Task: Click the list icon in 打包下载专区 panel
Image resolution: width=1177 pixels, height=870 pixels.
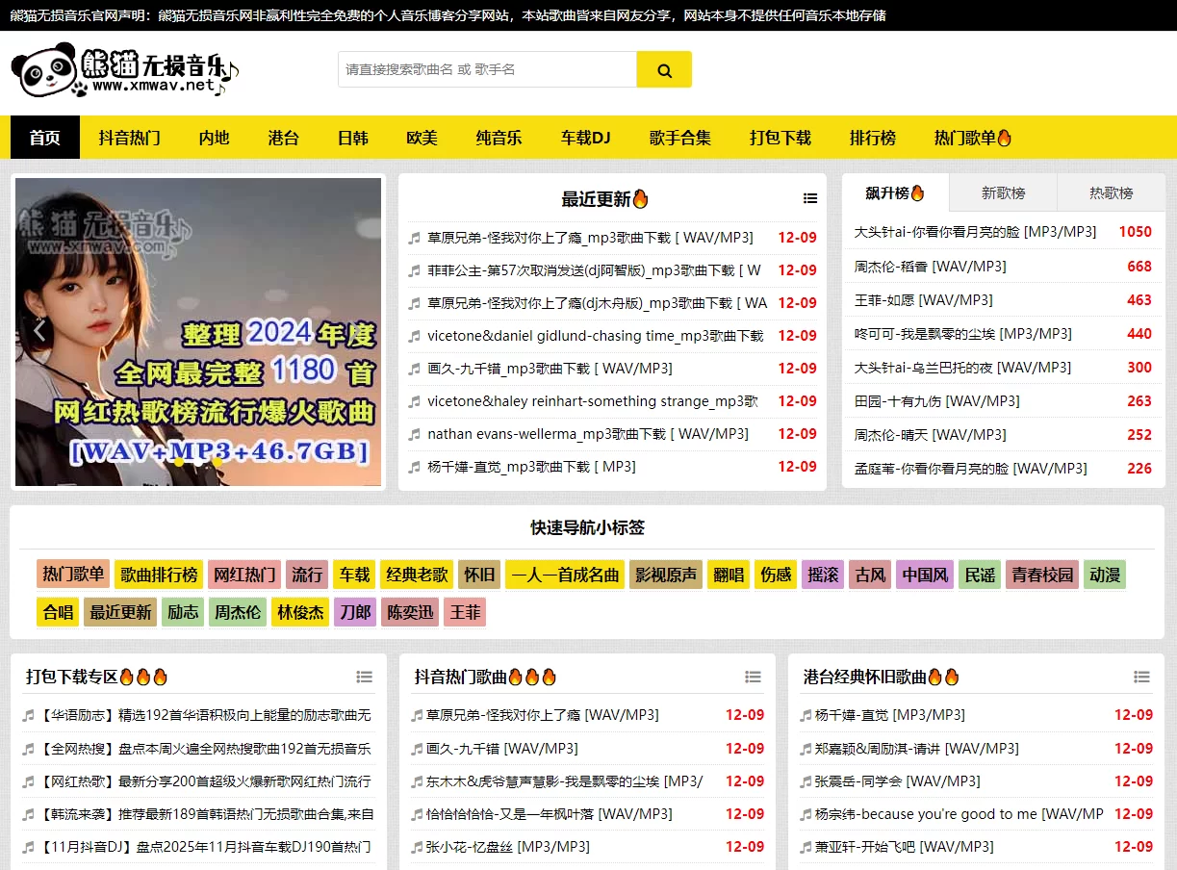Action: 365,677
